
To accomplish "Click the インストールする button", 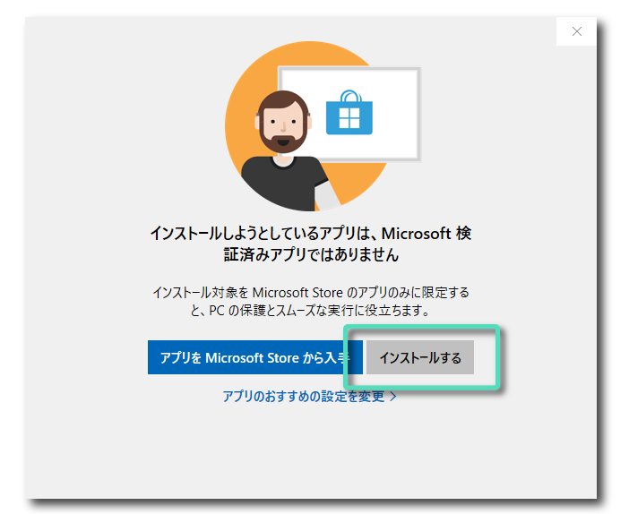I will click(x=420, y=357).
